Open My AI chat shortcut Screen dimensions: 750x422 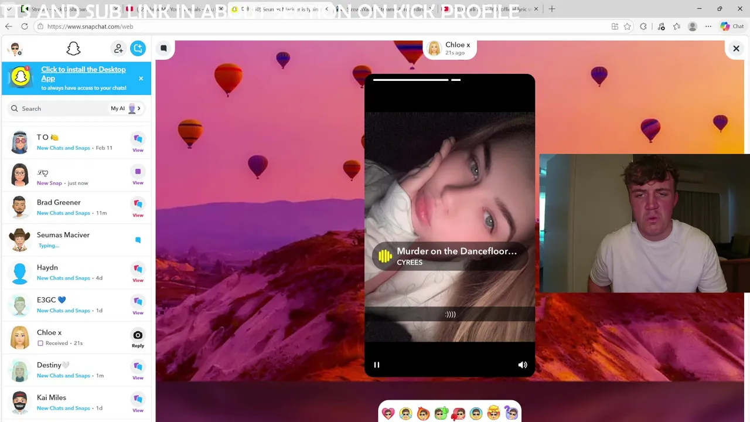point(126,108)
